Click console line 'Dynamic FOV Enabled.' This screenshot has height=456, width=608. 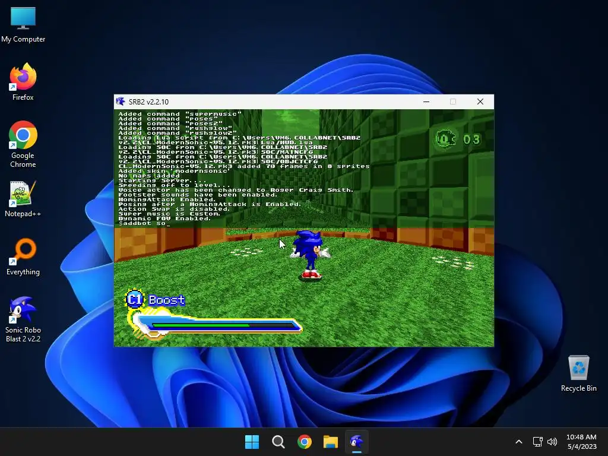coord(165,218)
